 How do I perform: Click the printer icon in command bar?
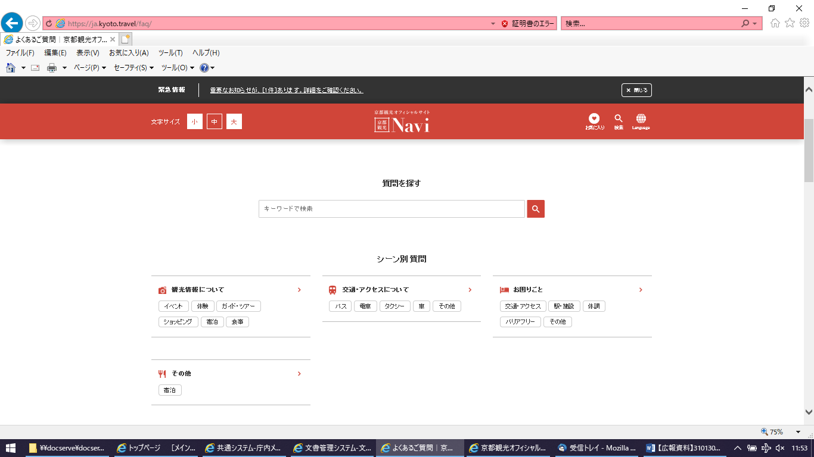(x=52, y=68)
